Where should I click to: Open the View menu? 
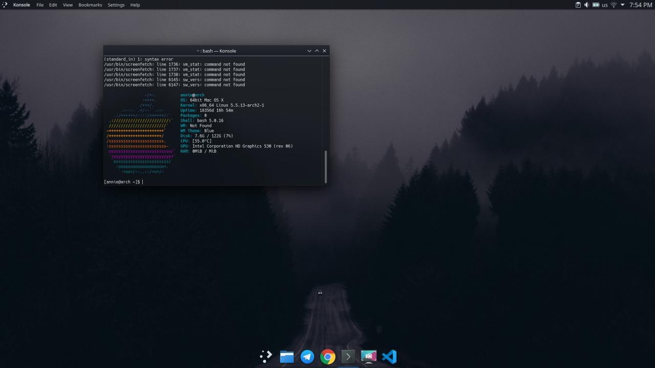tap(68, 5)
